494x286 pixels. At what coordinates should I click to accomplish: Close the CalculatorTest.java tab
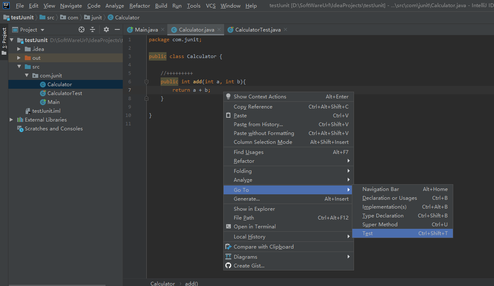[285, 29]
